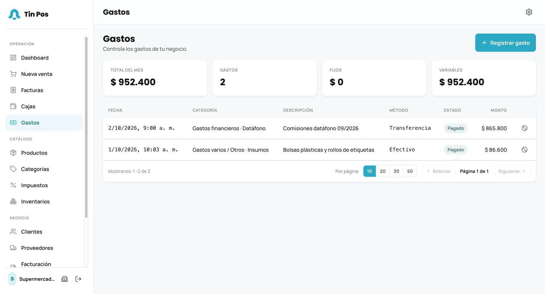Click the Pagado badge for Efectivo row
Screen dimensions: 545x294
click(x=456, y=150)
